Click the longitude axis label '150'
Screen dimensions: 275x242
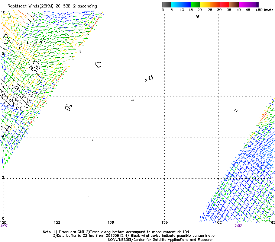[3, 223]
